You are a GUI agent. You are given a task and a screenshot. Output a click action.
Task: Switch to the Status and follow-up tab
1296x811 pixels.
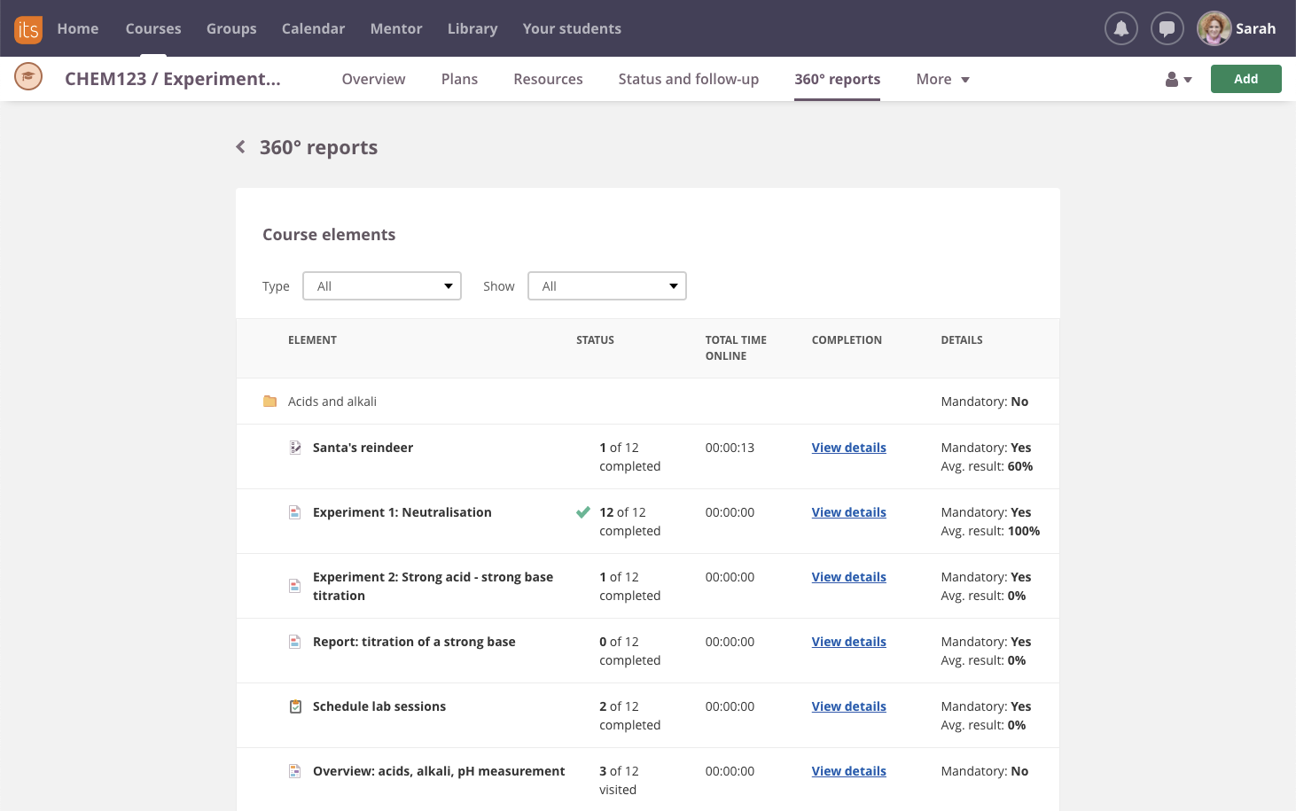688,79
